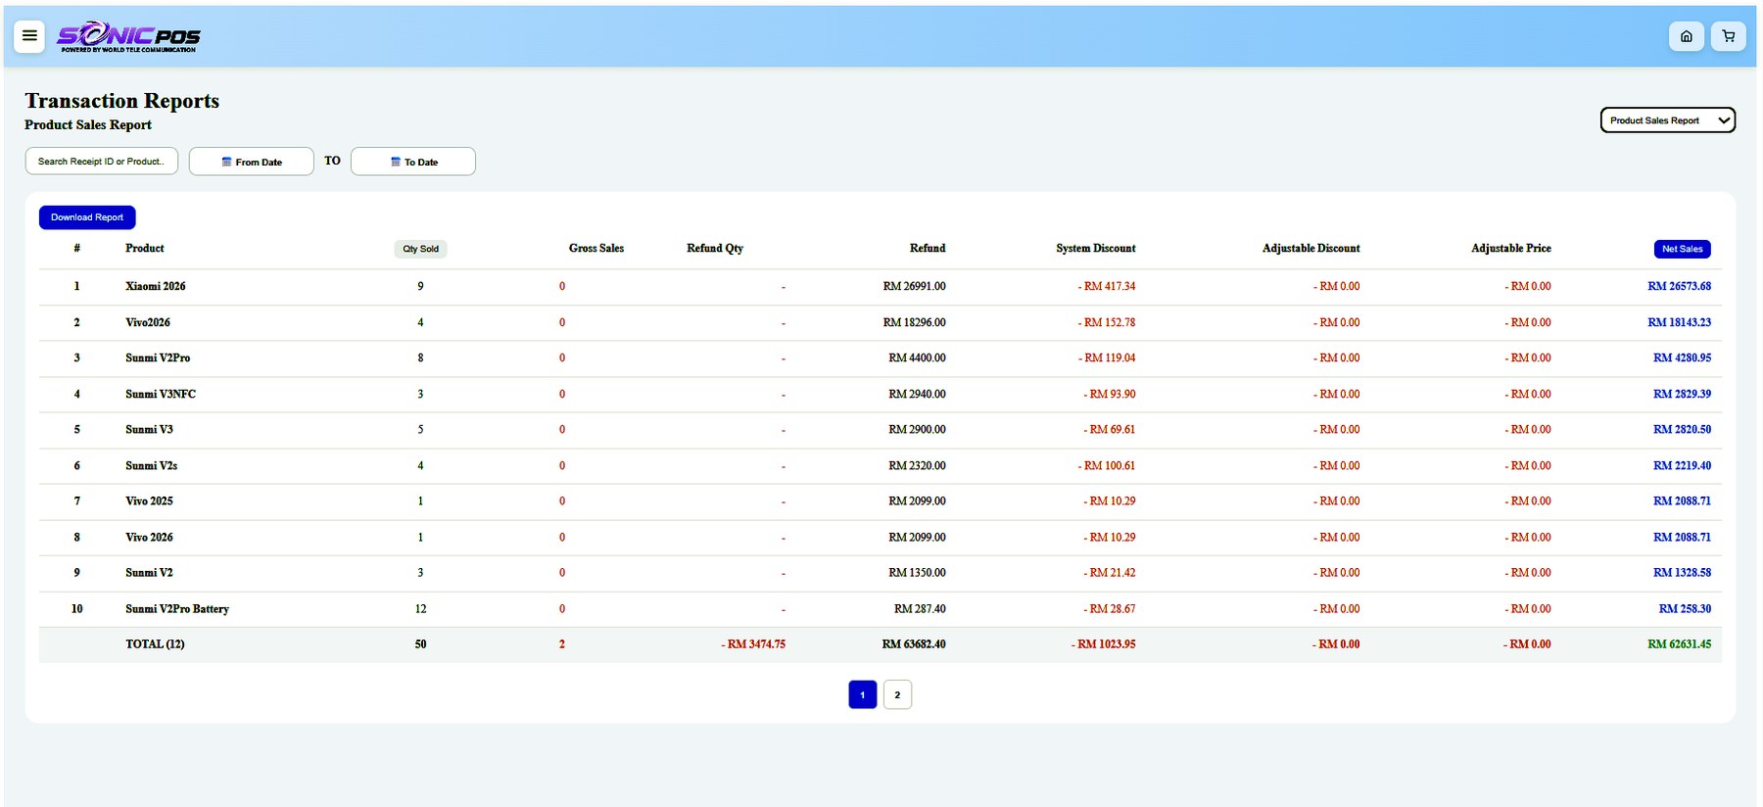Open the Product Sales Report dropdown
1763x807 pixels.
(x=1667, y=120)
